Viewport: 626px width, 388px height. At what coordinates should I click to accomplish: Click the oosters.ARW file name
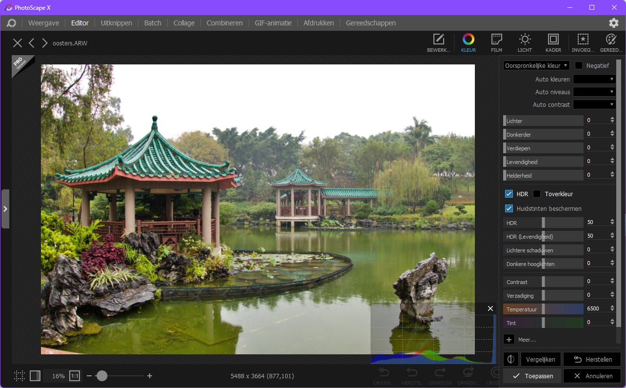[x=70, y=43]
